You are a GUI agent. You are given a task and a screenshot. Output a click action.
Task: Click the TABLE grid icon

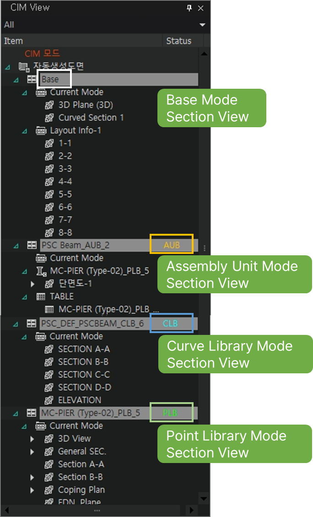tap(41, 297)
